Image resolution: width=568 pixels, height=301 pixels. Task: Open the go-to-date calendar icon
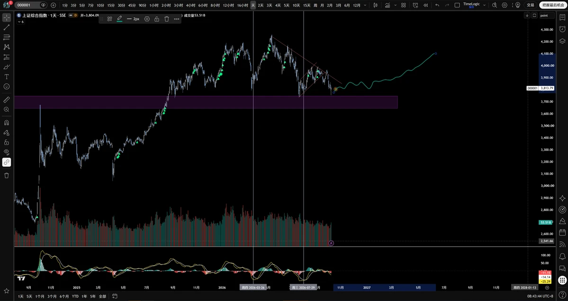[x=115, y=296]
